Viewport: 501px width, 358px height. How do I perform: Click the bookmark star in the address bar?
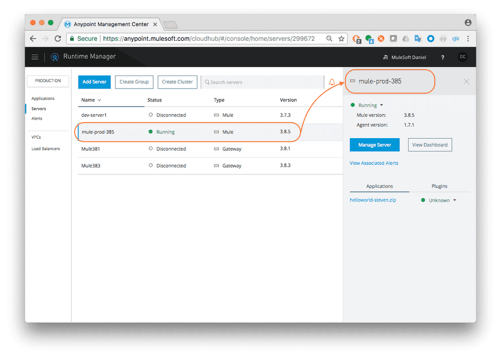[x=341, y=38]
